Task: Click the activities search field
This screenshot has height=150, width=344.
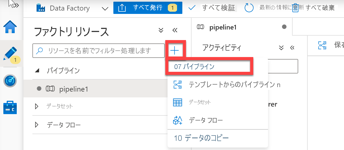Action: tap(283, 66)
